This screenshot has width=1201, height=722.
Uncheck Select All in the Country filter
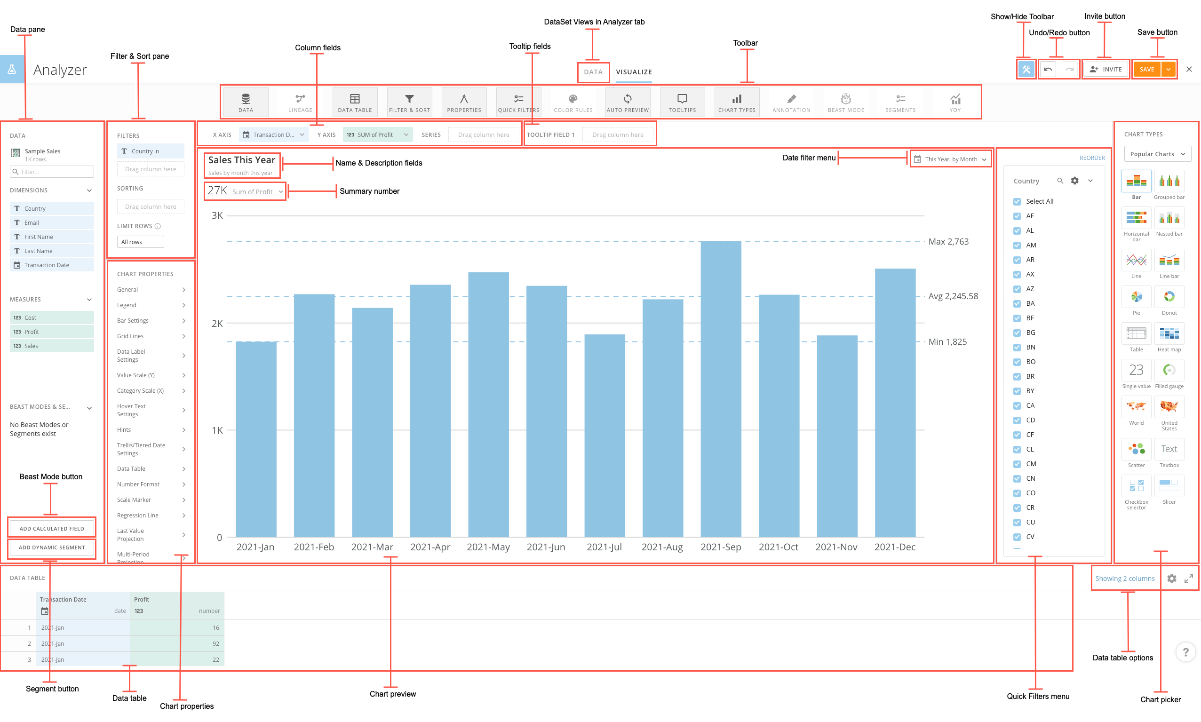(x=1017, y=201)
